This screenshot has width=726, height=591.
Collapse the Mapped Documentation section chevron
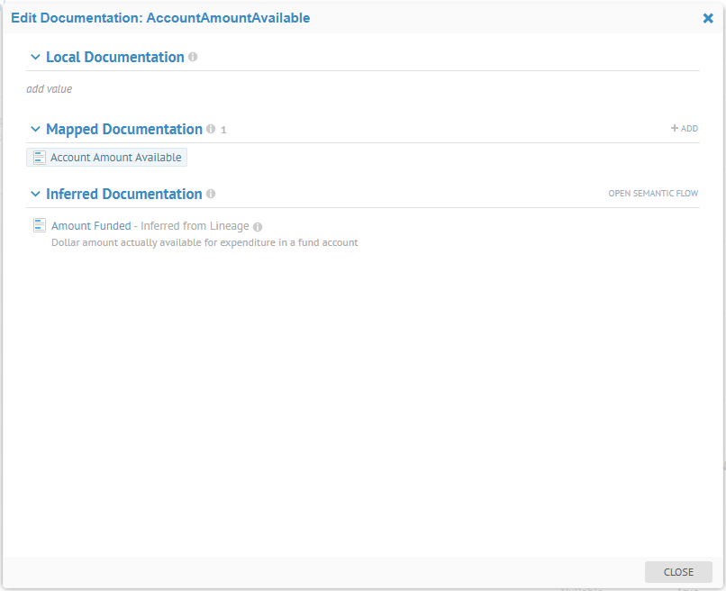point(36,129)
